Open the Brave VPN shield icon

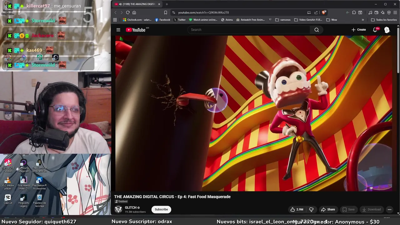click(x=389, y=12)
